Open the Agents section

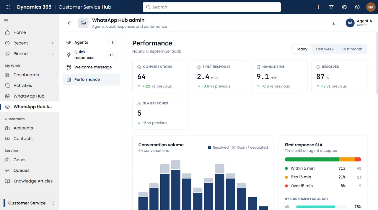(91, 42)
